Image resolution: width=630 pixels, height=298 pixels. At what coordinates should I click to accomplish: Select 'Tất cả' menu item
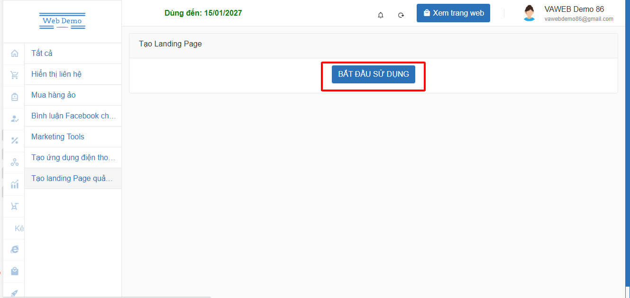[x=42, y=53]
